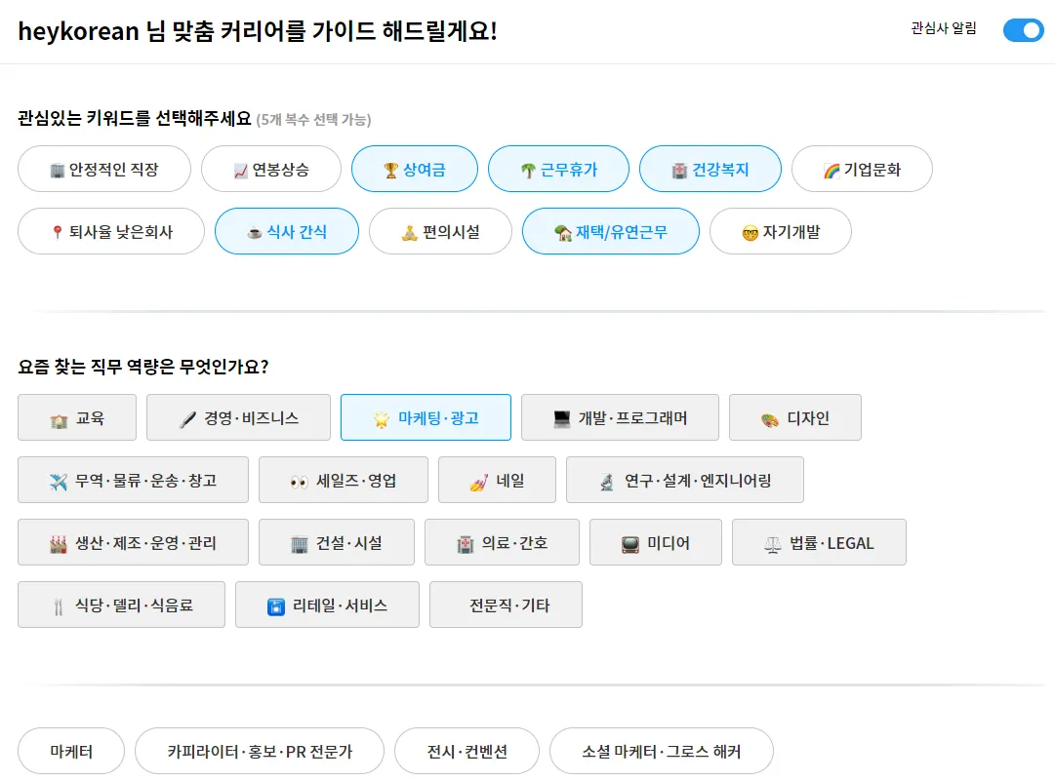Select the 마케팅·광고 job category

point(426,418)
